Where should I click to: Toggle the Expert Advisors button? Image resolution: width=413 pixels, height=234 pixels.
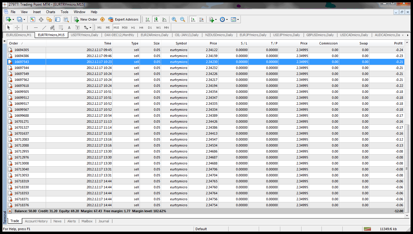tap(123, 19)
